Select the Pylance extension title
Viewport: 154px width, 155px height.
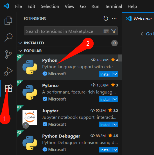point(50,86)
